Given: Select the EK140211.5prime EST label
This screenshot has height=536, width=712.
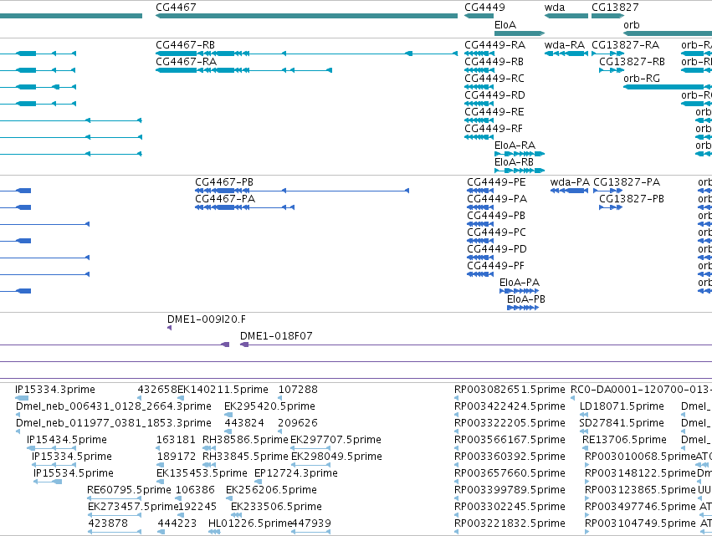Looking at the screenshot, I should click(x=223, y=390).
